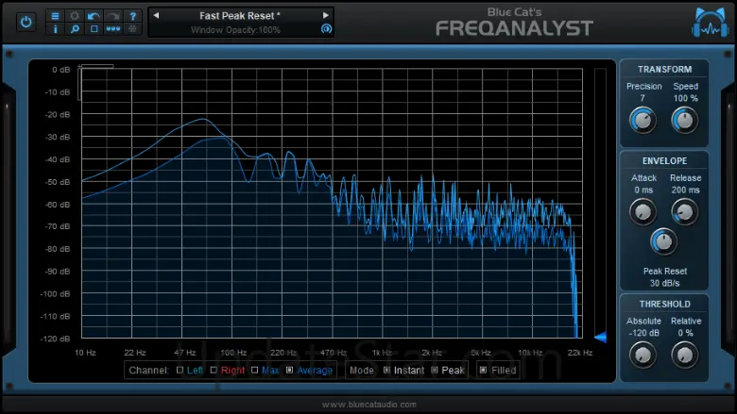Image resolution: width=737 pixels, height=414 pixels.
Task: Click the Speed value 100 %
Action: coord(685,98)
